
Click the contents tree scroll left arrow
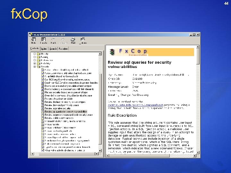[32, 154]
